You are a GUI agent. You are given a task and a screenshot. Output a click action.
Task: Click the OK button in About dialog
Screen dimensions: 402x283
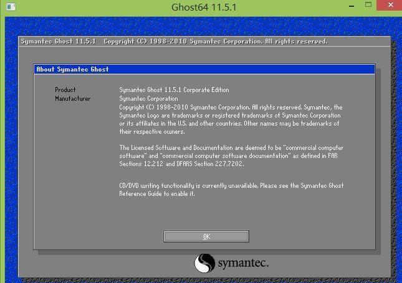pyautogui.click(x=206, y=236)
